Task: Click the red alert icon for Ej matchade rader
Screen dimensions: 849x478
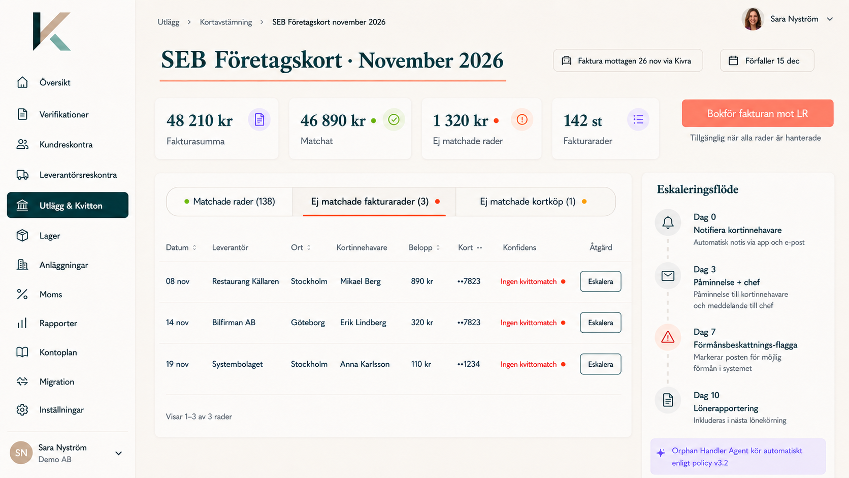Action: point(522,120)
